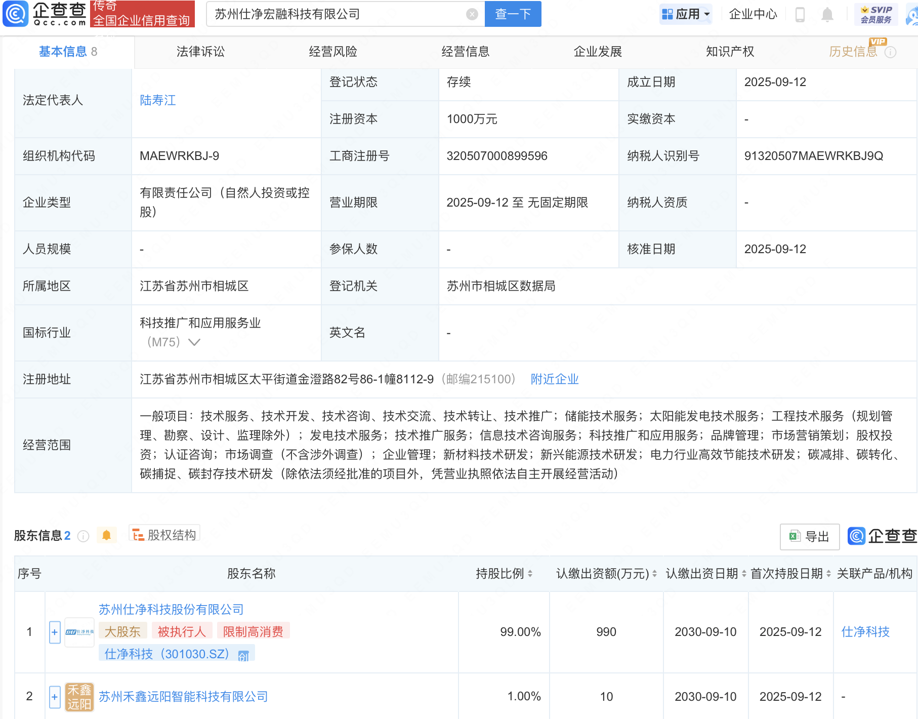Screen dimensions: 918x719
Task: Click the 查一下 search button
Action: tap(513, 14)
